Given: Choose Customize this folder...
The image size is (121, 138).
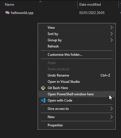Looking at the screenshot, I should click(77, 55).
